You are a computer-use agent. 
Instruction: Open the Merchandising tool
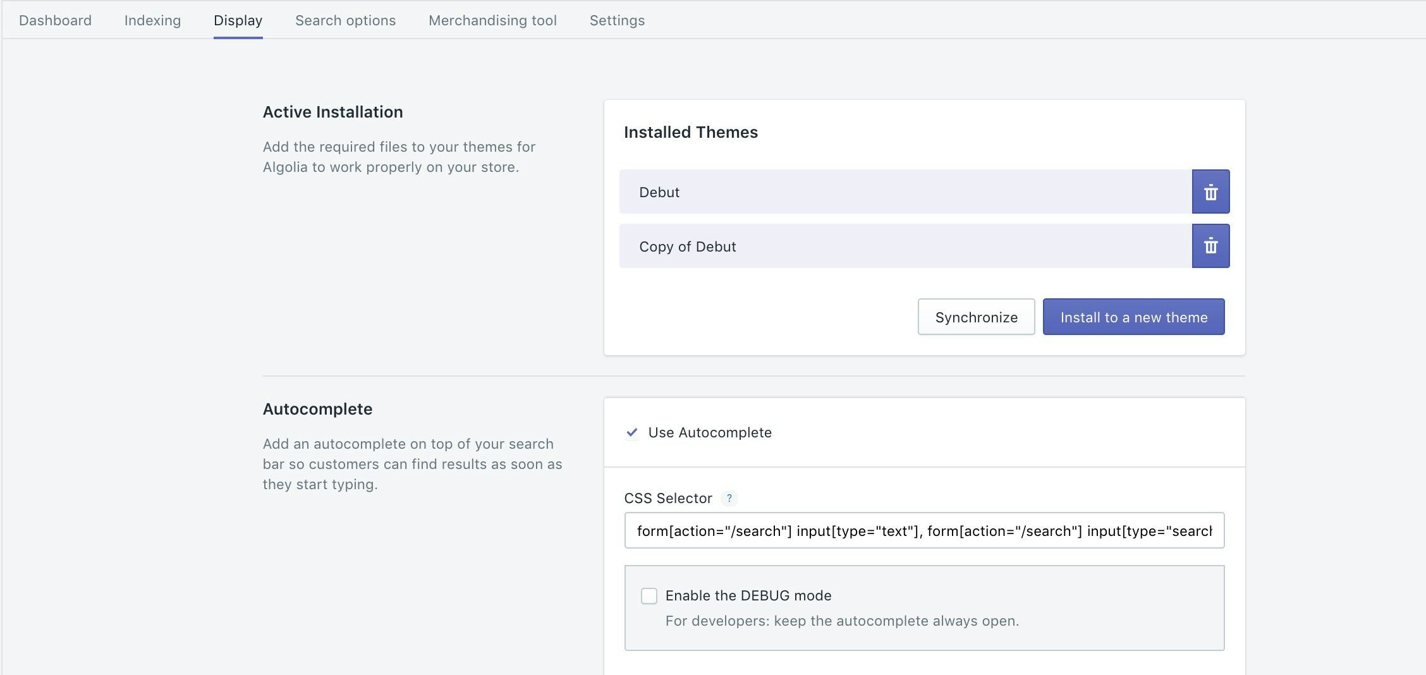(492, 20)
